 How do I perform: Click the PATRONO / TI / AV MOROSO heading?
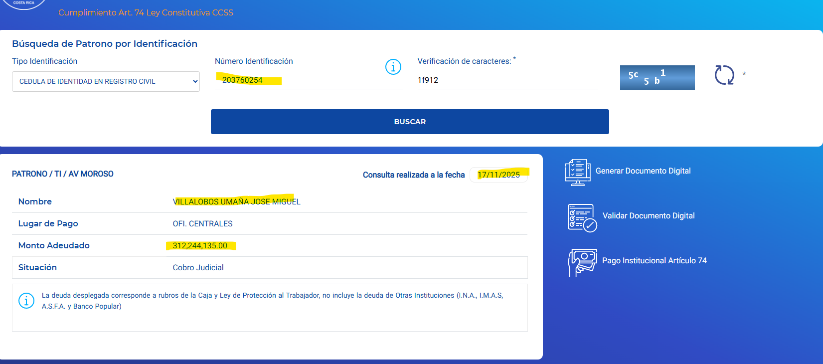pyautogui.click(x=63, y=174)
